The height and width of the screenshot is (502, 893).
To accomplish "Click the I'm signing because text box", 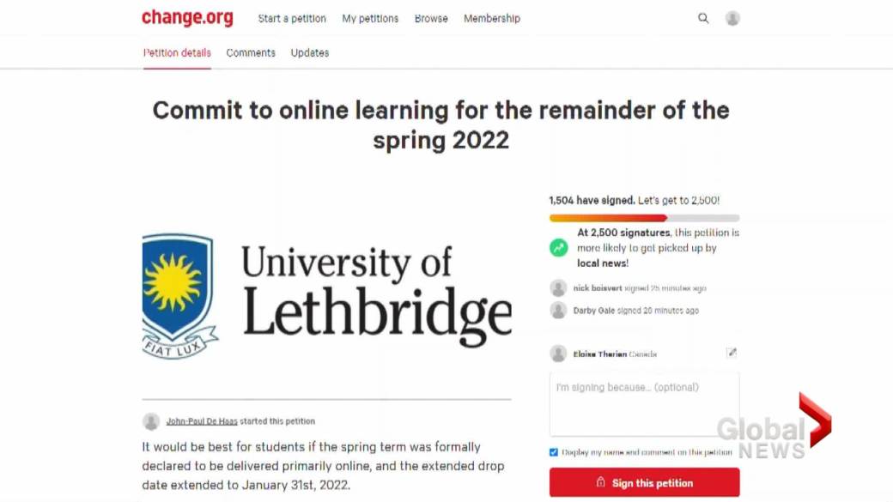I will [x=644, y=404].
